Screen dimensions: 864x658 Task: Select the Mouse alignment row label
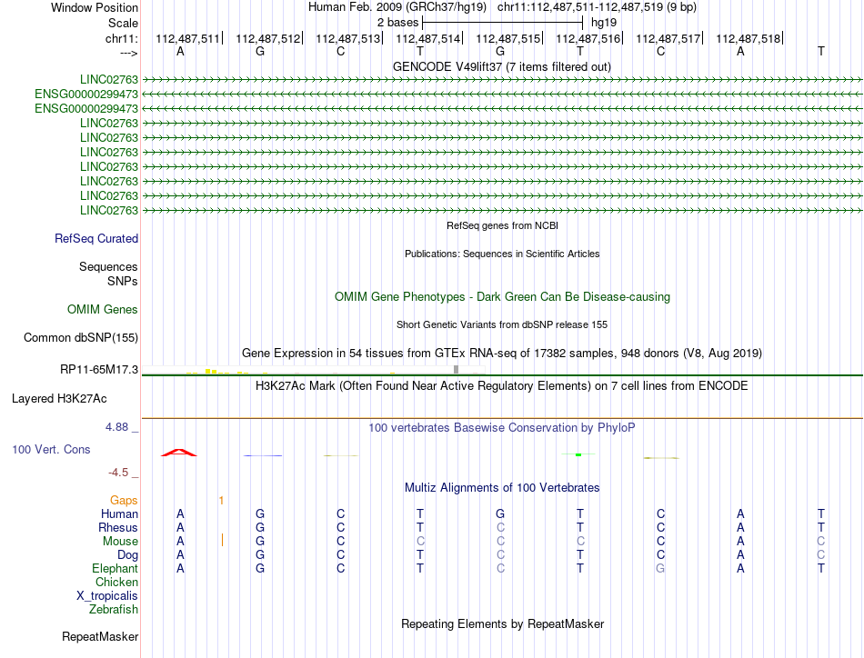pos(120,542)
